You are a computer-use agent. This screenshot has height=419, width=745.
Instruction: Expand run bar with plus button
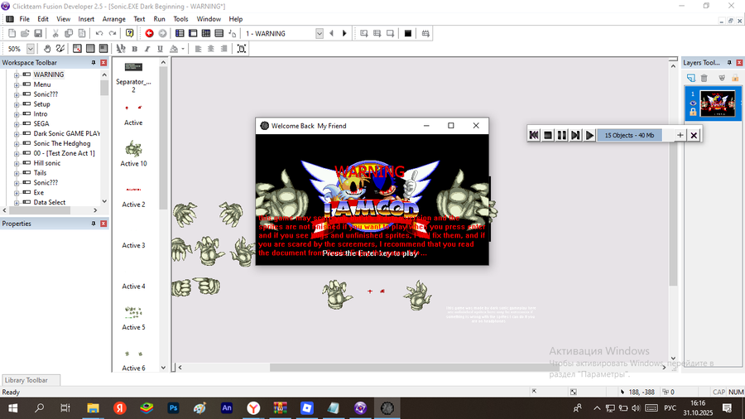680,136
